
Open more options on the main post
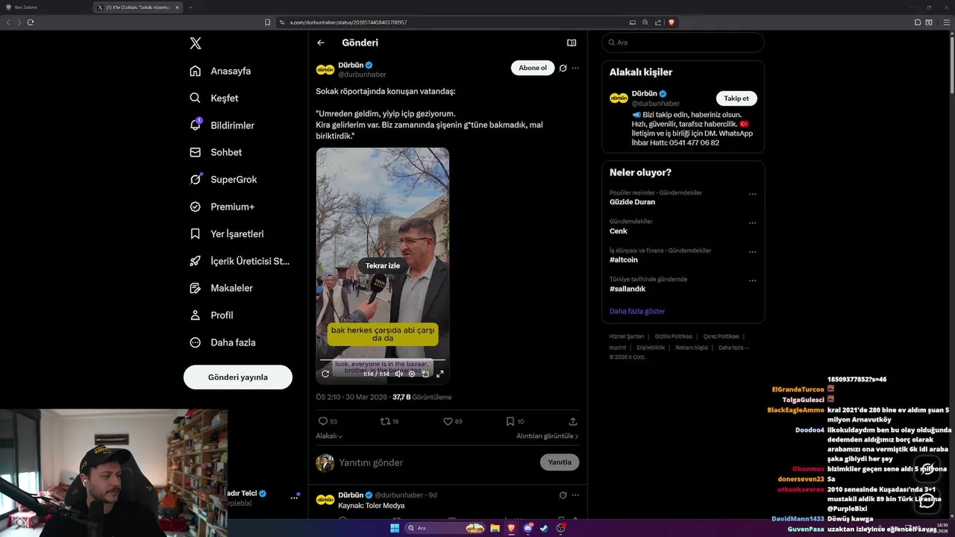(575, 68)
